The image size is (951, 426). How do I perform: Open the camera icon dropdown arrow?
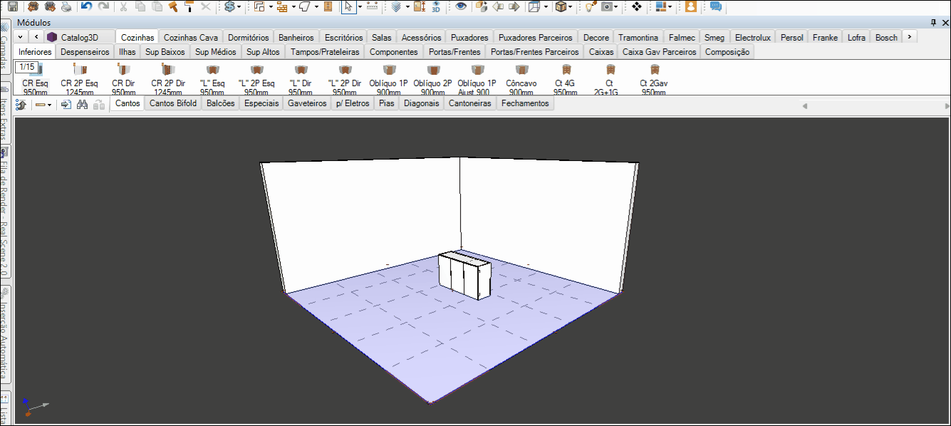616,7
